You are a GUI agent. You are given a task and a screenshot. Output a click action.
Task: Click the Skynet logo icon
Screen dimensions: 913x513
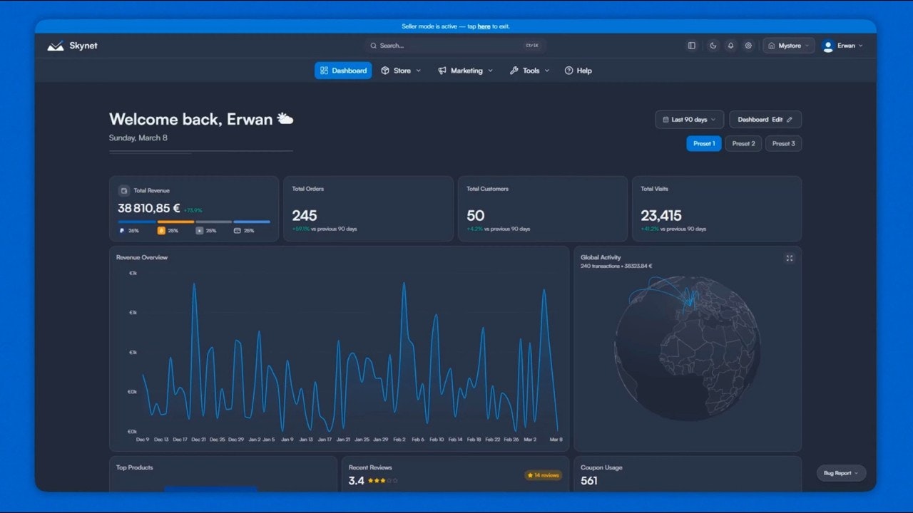(56, 46)
